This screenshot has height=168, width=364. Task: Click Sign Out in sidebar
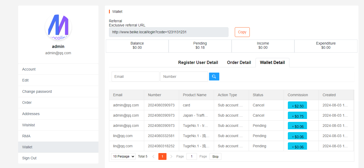pyautogui.click(x=29, y=158)
